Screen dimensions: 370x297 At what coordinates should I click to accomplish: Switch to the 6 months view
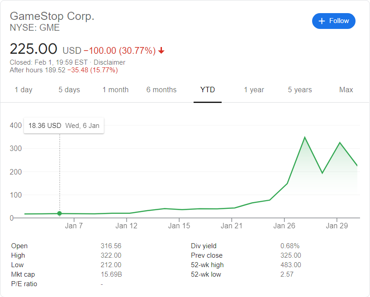(x=161, y=90)
